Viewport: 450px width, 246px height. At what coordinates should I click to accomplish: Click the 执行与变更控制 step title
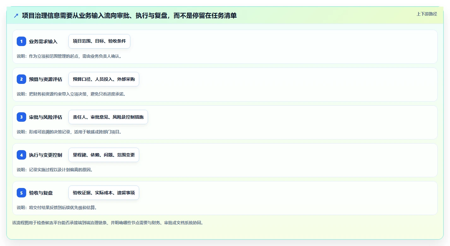pyautogui.click(x=45, y=155)
